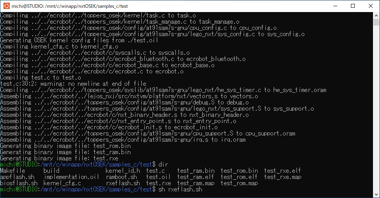Click the 'dir' command prompt line

click(x=84, y=164)
